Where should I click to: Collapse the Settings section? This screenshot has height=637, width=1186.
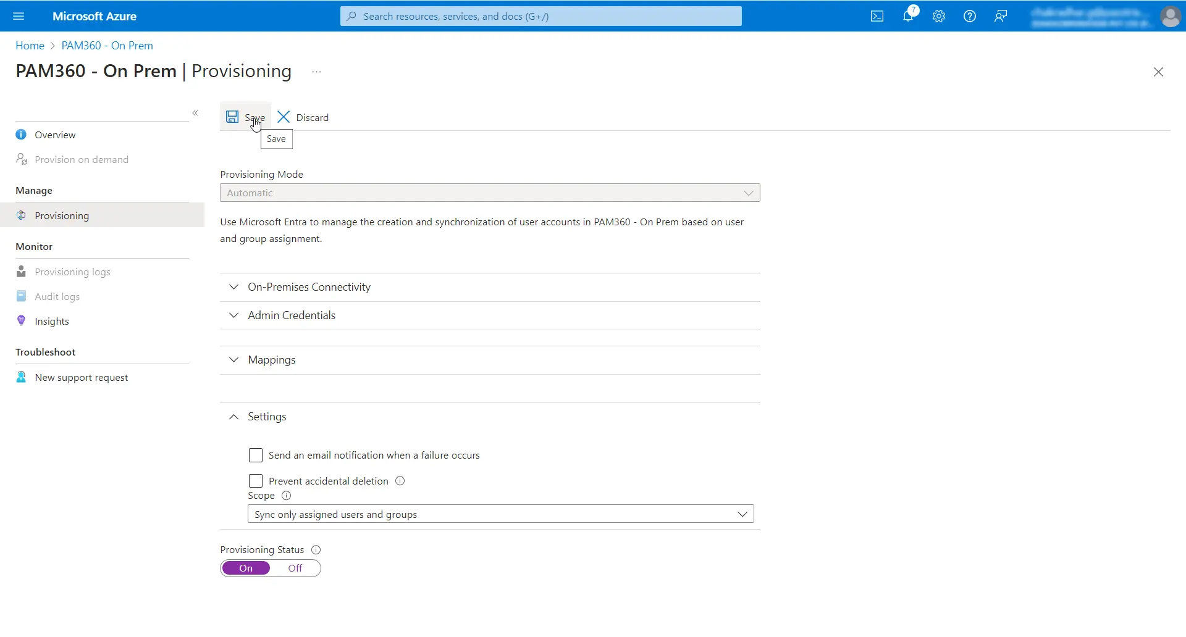(x=490, y=417)
